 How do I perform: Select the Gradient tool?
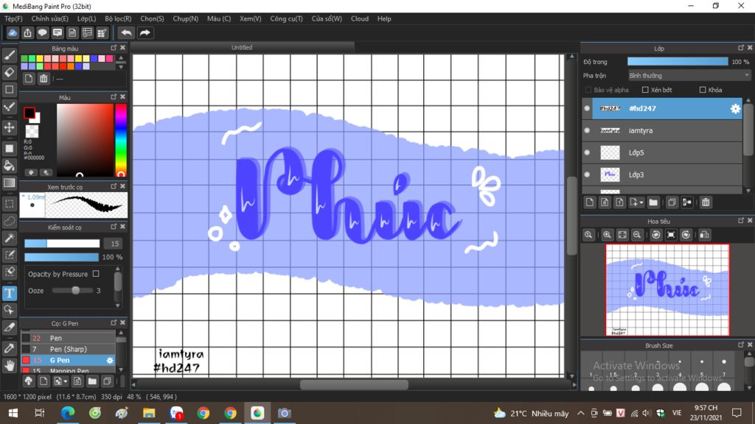click(9, 183)
